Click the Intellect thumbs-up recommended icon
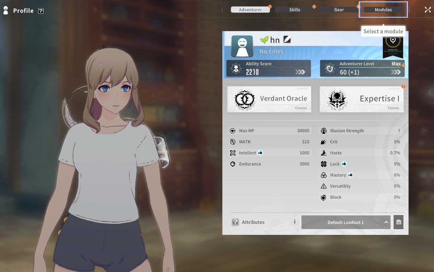Image resolution: width=434 pixels, height=272 pixels. pyautogui.click(x=260, y=153)
